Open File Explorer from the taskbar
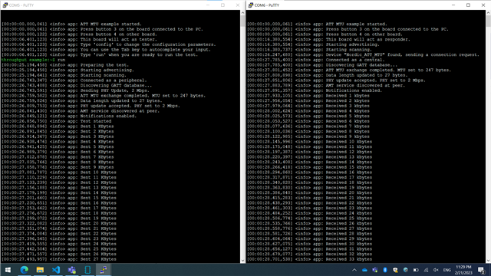This screenshot has width=491, height=276. click(40, 270)
